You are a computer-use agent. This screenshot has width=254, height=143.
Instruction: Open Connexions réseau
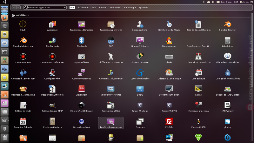point(82,73)
